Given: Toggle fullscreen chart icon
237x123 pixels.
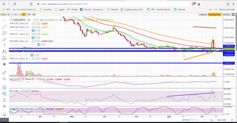Looking at the screenshot, I should click(x=233, y=14).
